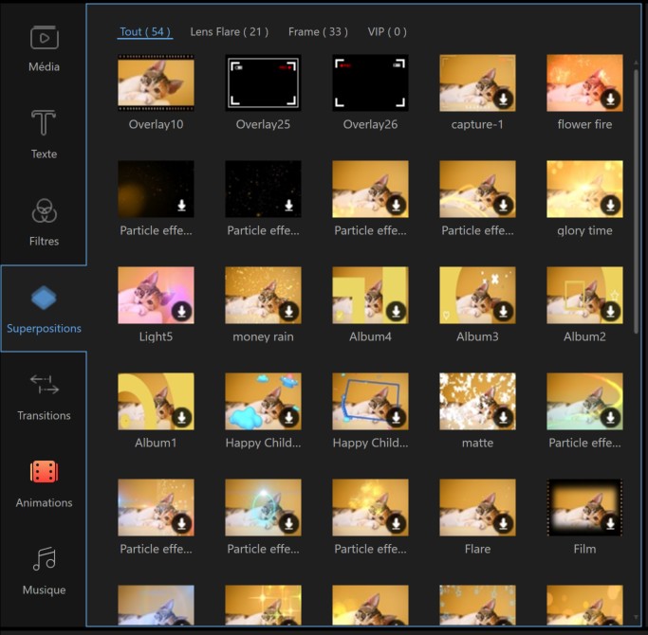Download the Film overlay
The height and width of the screenshot is (635, 648).
(x=610, y=523)
